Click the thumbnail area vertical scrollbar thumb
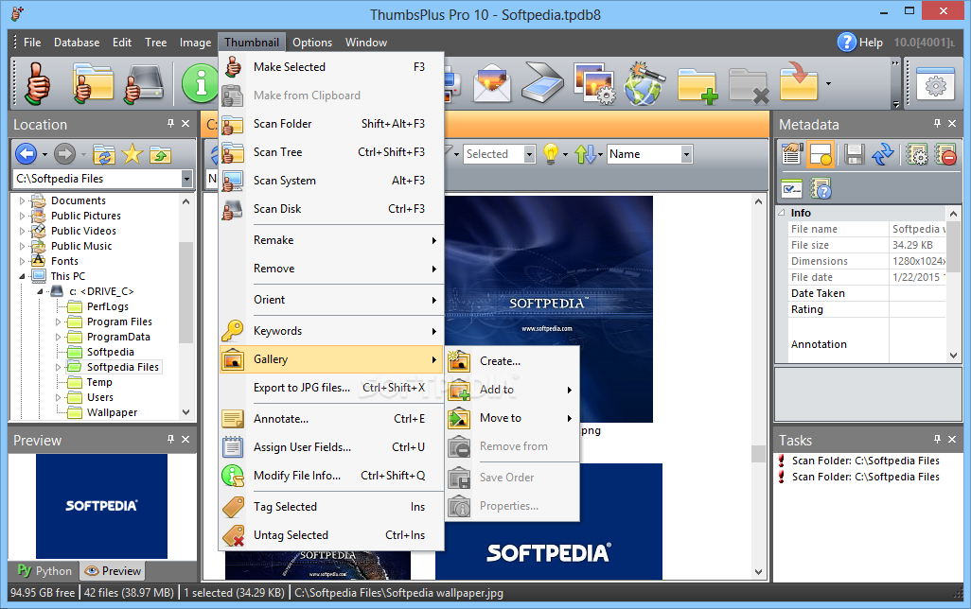971x609 pixels. pos(758,454)
